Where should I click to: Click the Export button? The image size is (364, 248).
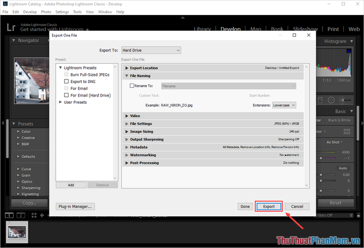click(x=269, y=206)
